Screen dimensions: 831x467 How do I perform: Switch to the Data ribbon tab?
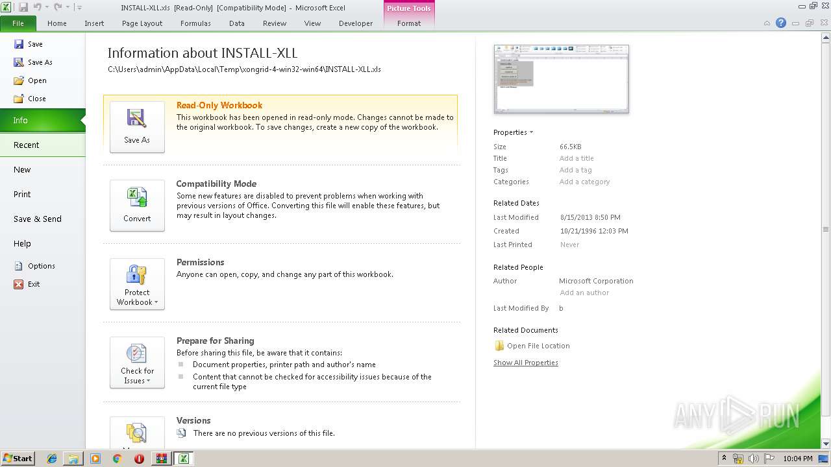[237, 23]
